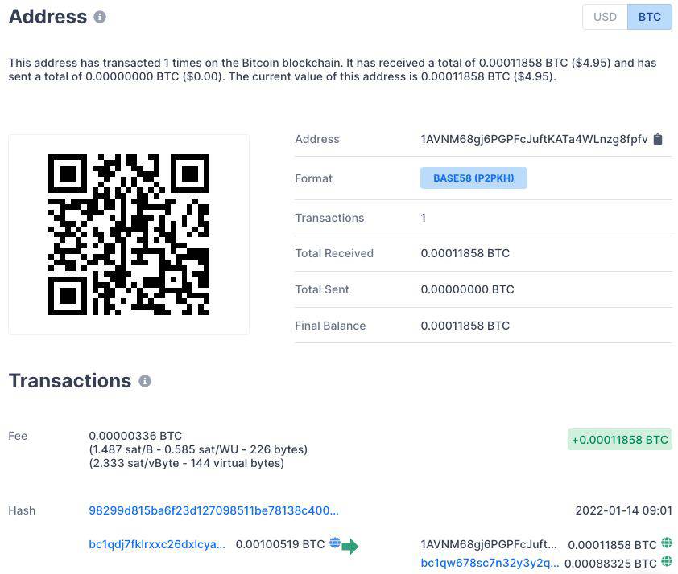Open sender address bc1qdj7fklrxxc26dxlcya... link
678x574 pixels.
[x=157, y=544]
